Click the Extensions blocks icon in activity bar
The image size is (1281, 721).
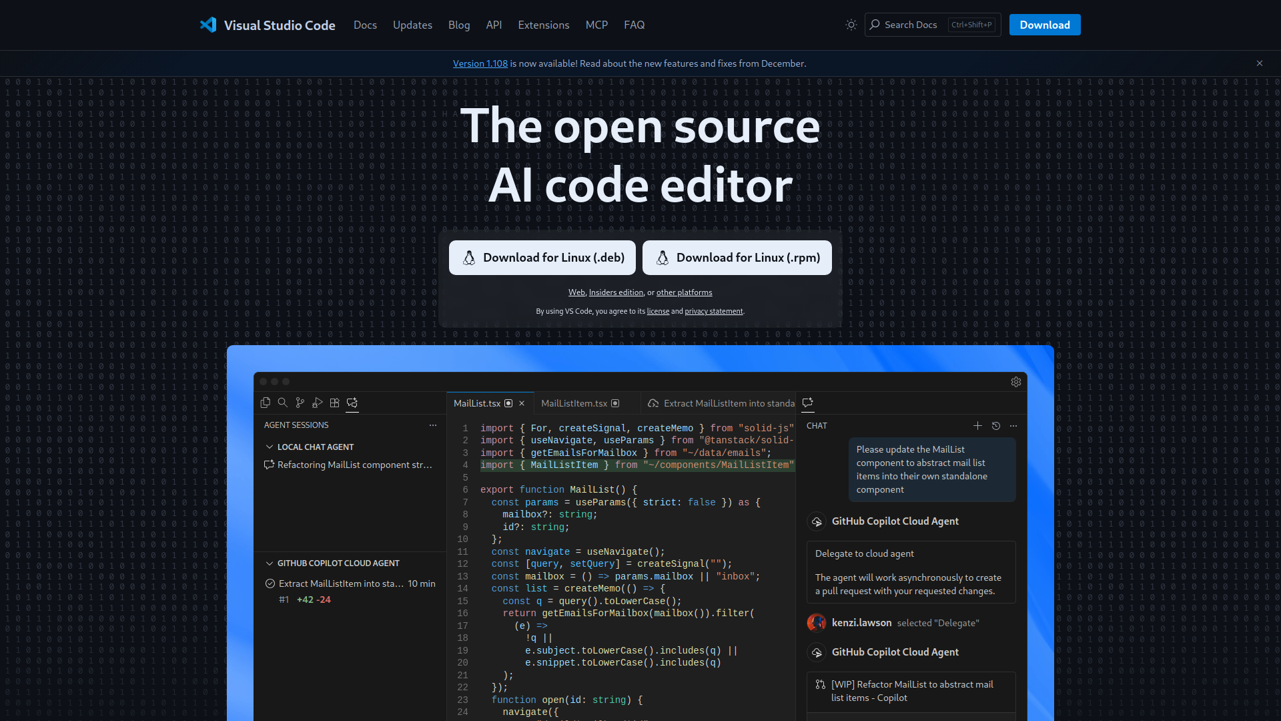pyautogui.click(x=335, y=403)
